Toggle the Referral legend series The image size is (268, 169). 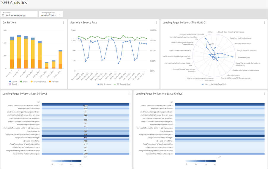pos(54,82)
